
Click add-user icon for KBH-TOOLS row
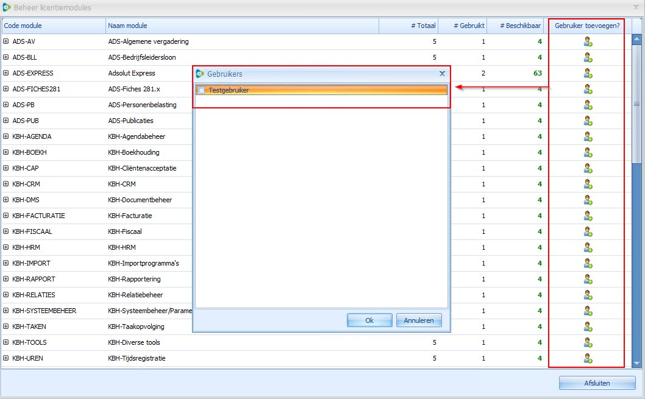[x=588, y=342]
